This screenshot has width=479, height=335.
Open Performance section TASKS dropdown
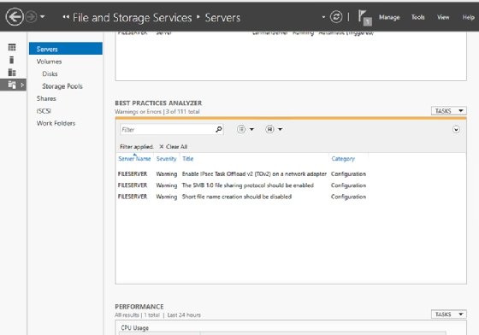449,314
